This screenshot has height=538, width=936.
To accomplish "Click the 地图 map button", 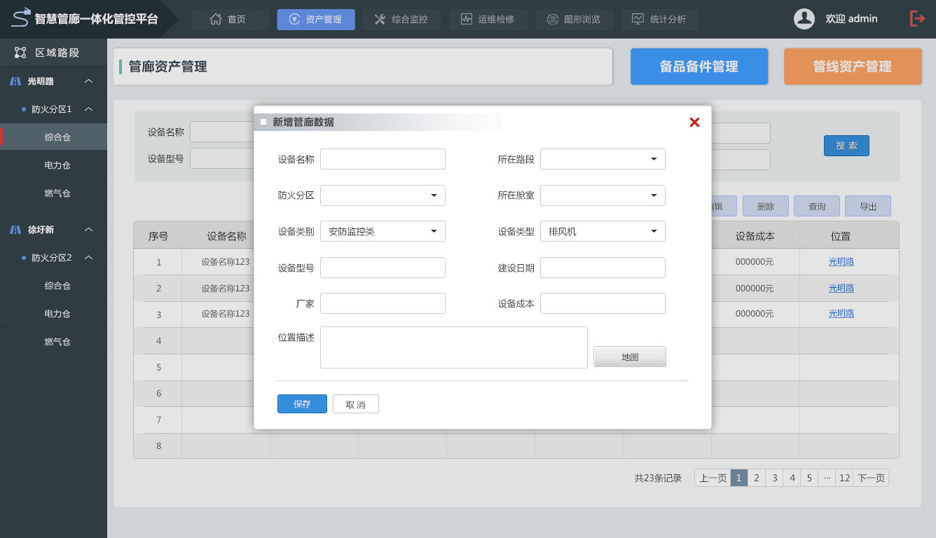I will 629,357.
